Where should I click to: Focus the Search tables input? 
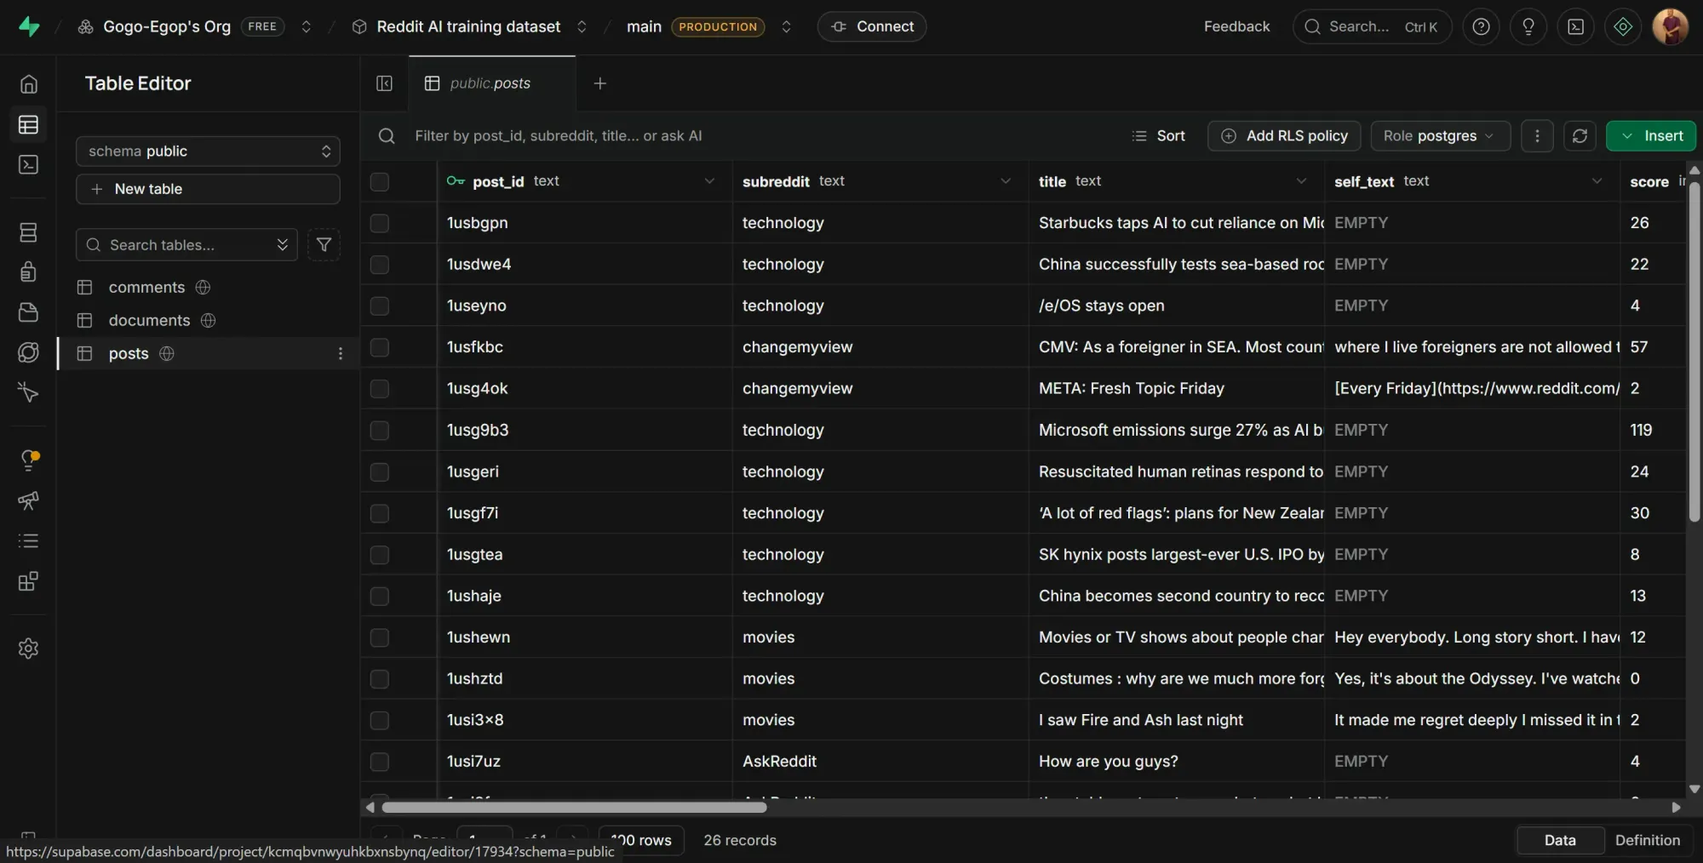click(186, 245)
